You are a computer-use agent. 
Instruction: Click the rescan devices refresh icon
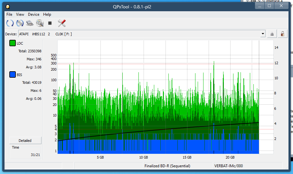pos(10,23)
